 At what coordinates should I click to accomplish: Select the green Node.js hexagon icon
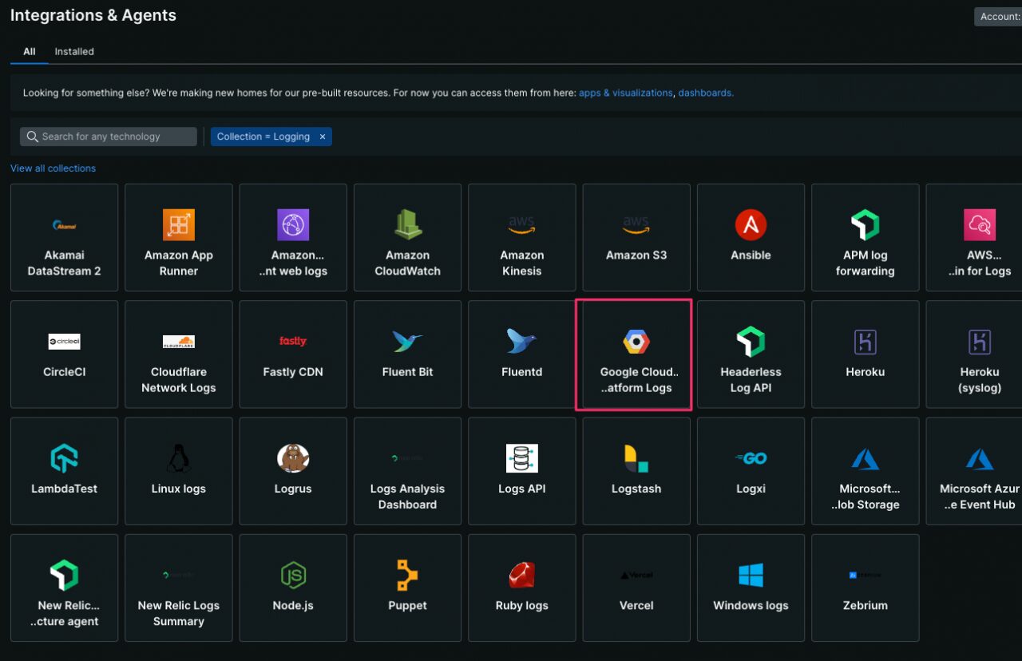pyautogui.click(x=293, y=575)
